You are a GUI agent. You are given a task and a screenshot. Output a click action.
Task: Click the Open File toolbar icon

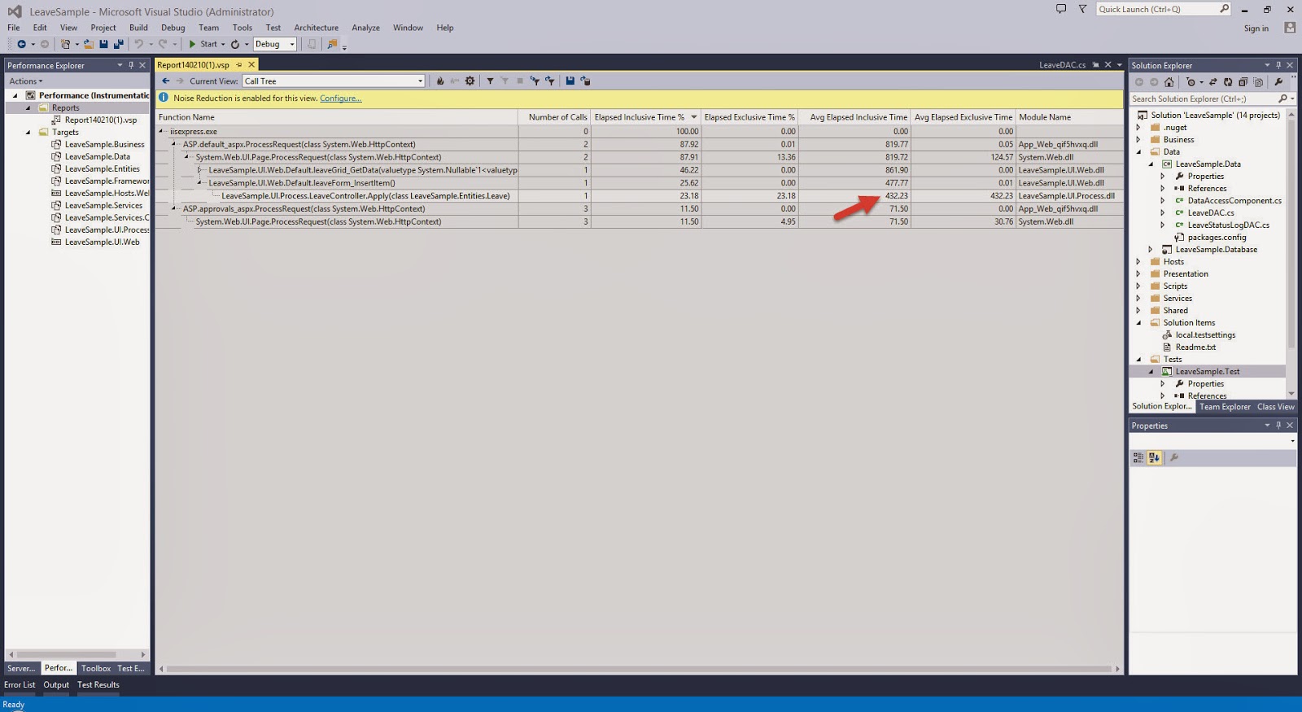88,44
